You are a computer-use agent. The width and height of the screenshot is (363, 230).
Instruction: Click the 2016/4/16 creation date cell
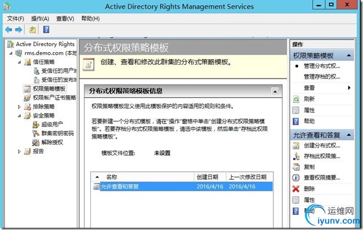210,187
